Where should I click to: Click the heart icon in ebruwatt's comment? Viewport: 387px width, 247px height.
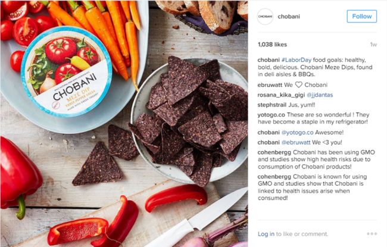click(x=299, y=85)
